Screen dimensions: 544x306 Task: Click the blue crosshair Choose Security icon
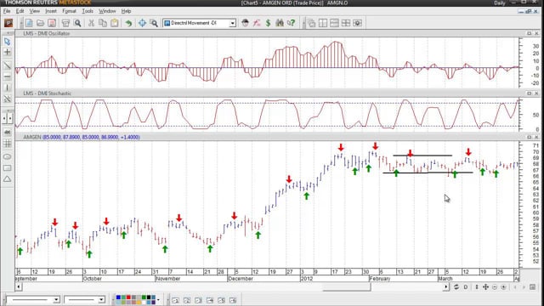pyautogui.click(x=142, y=23)
